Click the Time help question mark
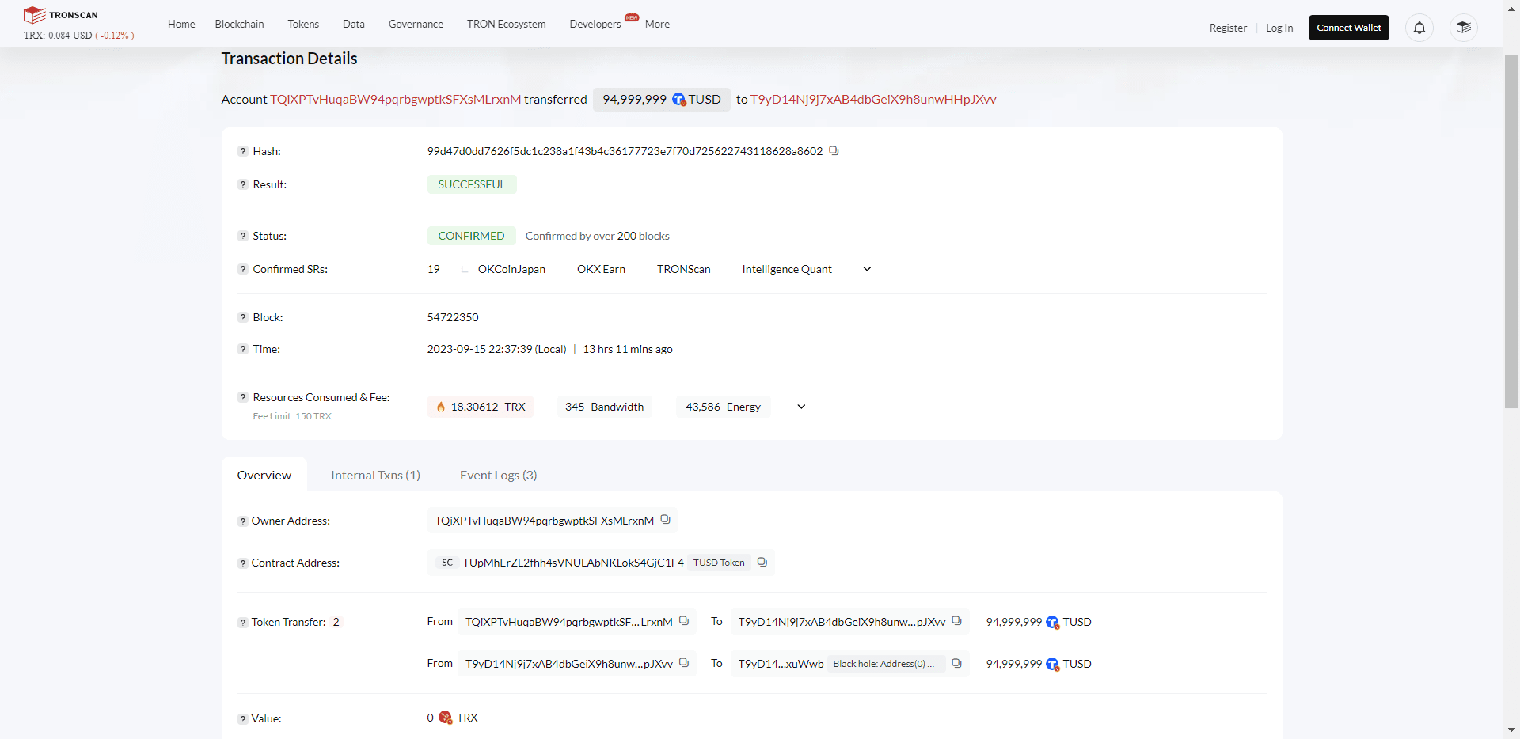Screen dimensions: 1520x739 (x=243, y=349)
